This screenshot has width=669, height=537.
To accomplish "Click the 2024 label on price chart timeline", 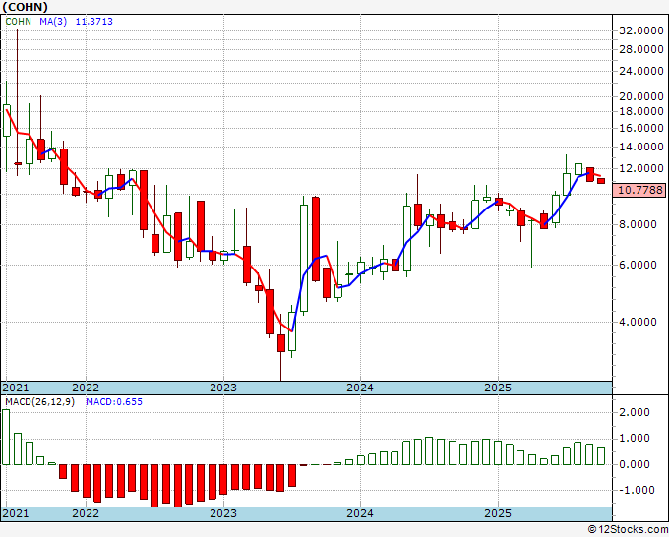I will [x=360, y=388].
